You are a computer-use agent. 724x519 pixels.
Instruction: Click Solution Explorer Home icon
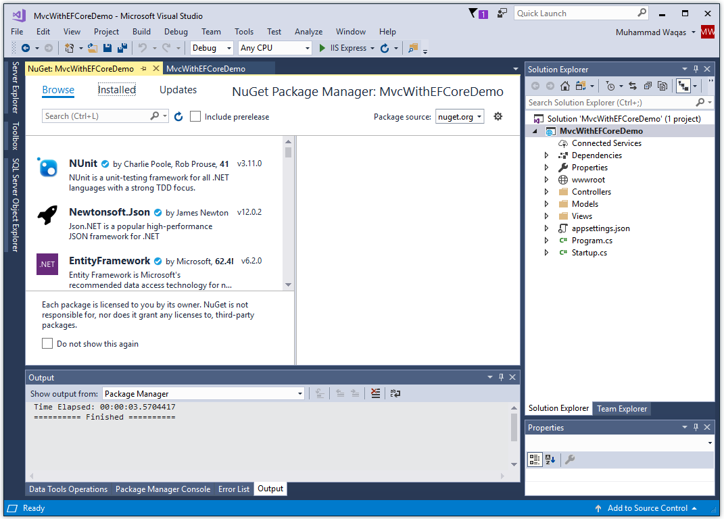pos(565,86)
